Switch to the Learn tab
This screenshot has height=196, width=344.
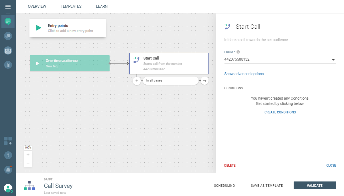tap(102, 6)
